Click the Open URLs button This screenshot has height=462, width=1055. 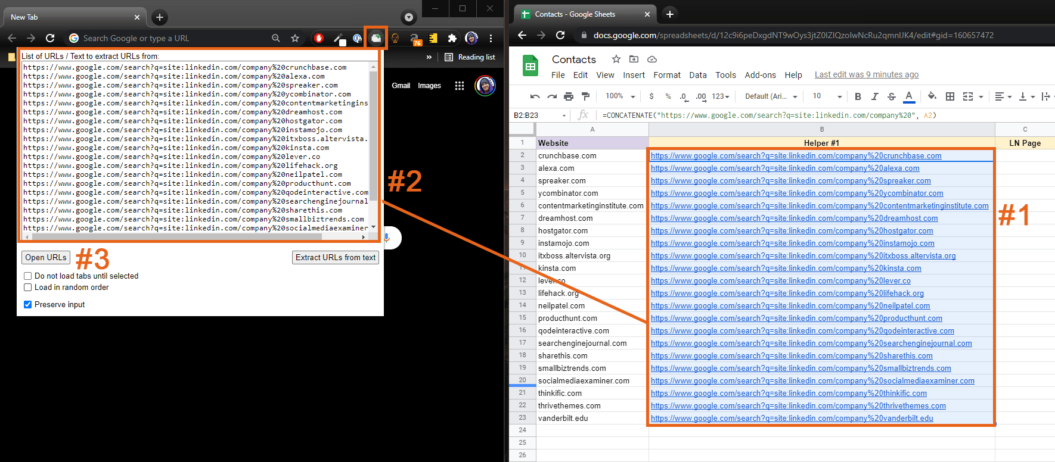click(x=46, y=258)
